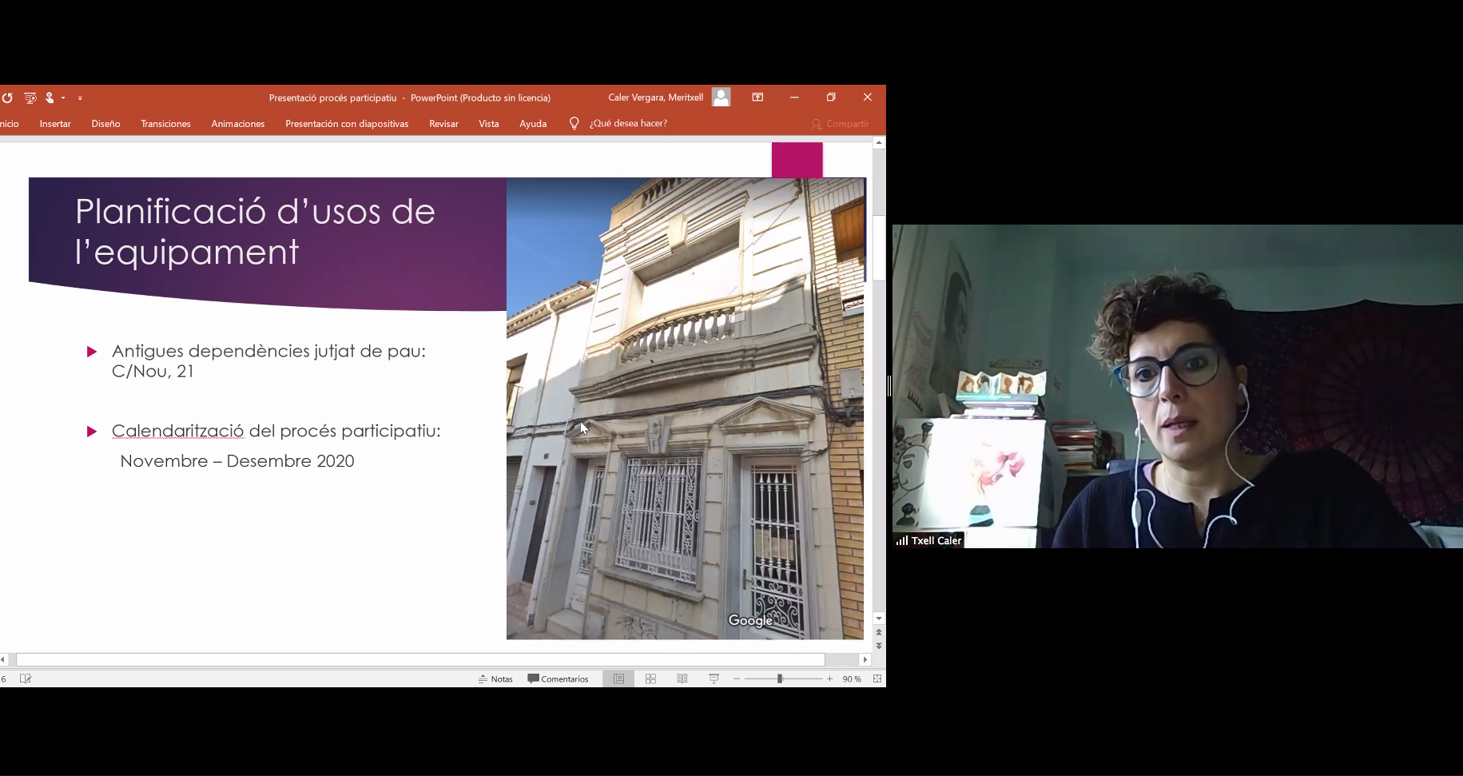Toggle the Notas pane
This screenshot has width=1463, height=776.
[x=495, y=679]
